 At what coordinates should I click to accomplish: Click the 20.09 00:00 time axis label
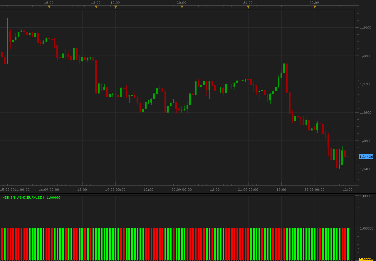(x=182, y=190)
